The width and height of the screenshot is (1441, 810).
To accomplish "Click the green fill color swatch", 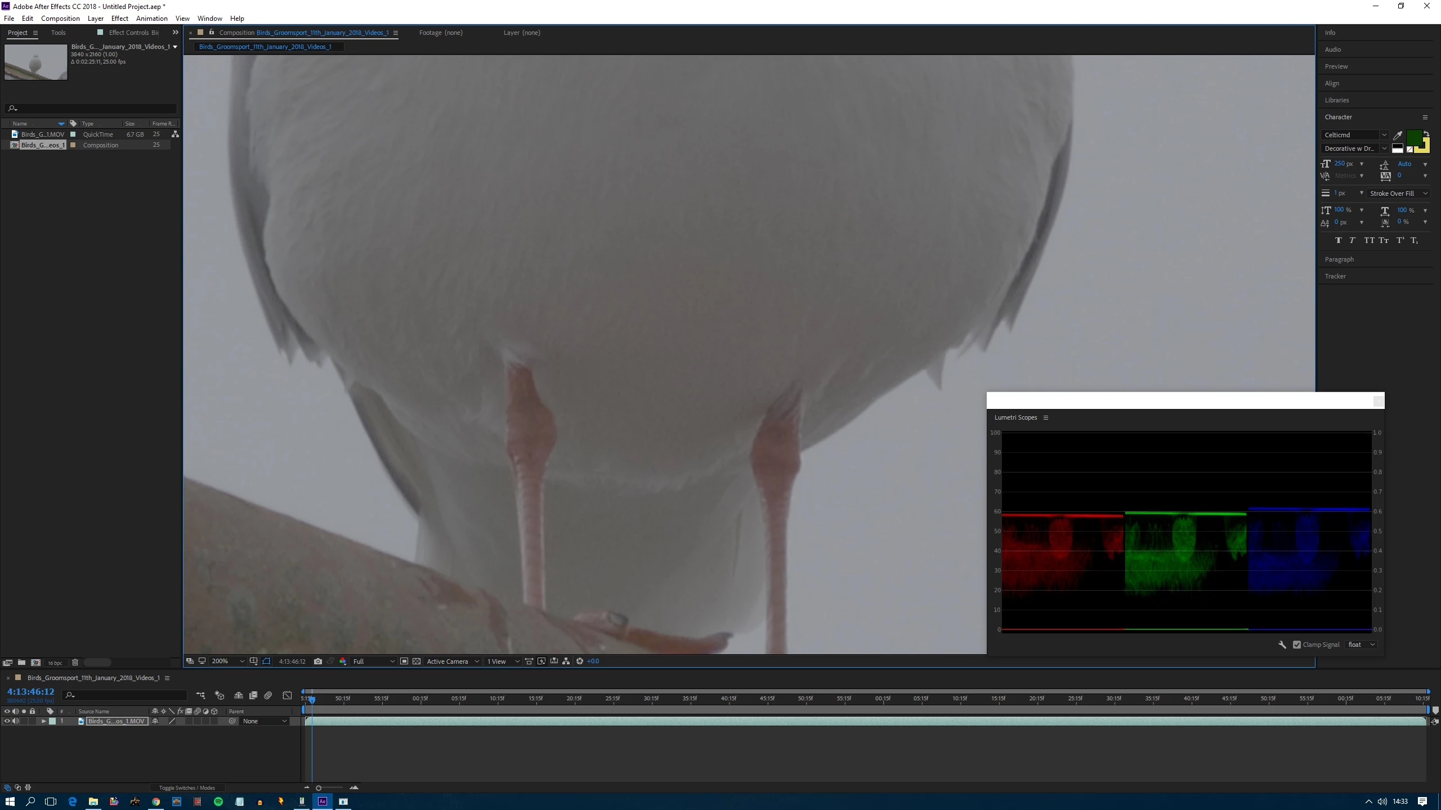I will [x=1413, y=137].
